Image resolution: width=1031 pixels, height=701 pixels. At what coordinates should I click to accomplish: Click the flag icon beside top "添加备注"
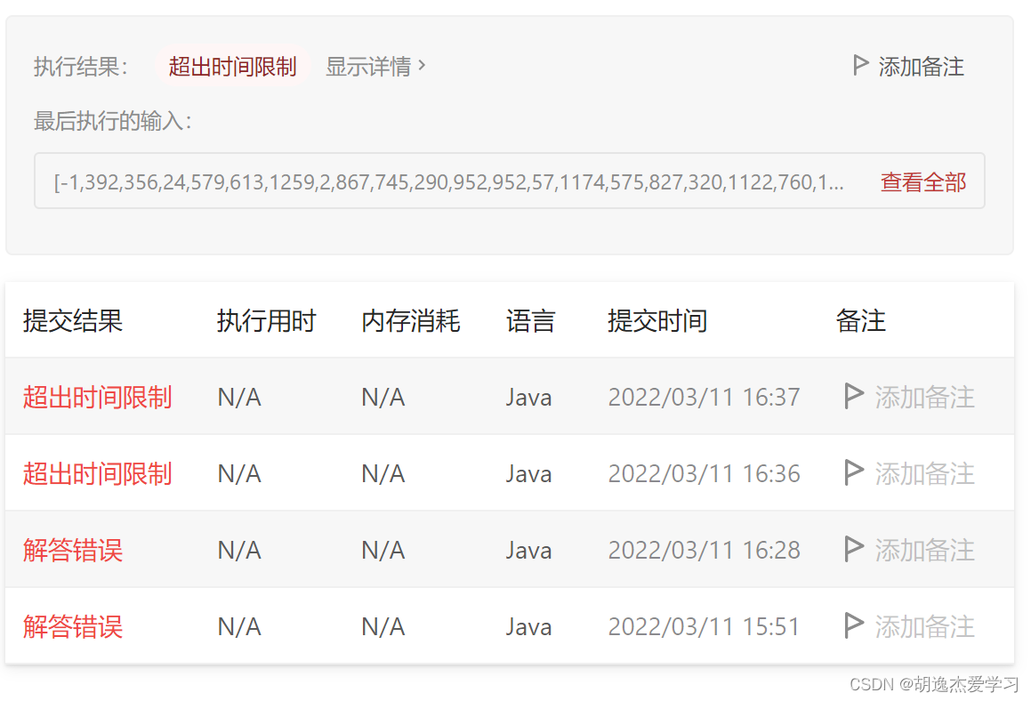tap(859, 65)
